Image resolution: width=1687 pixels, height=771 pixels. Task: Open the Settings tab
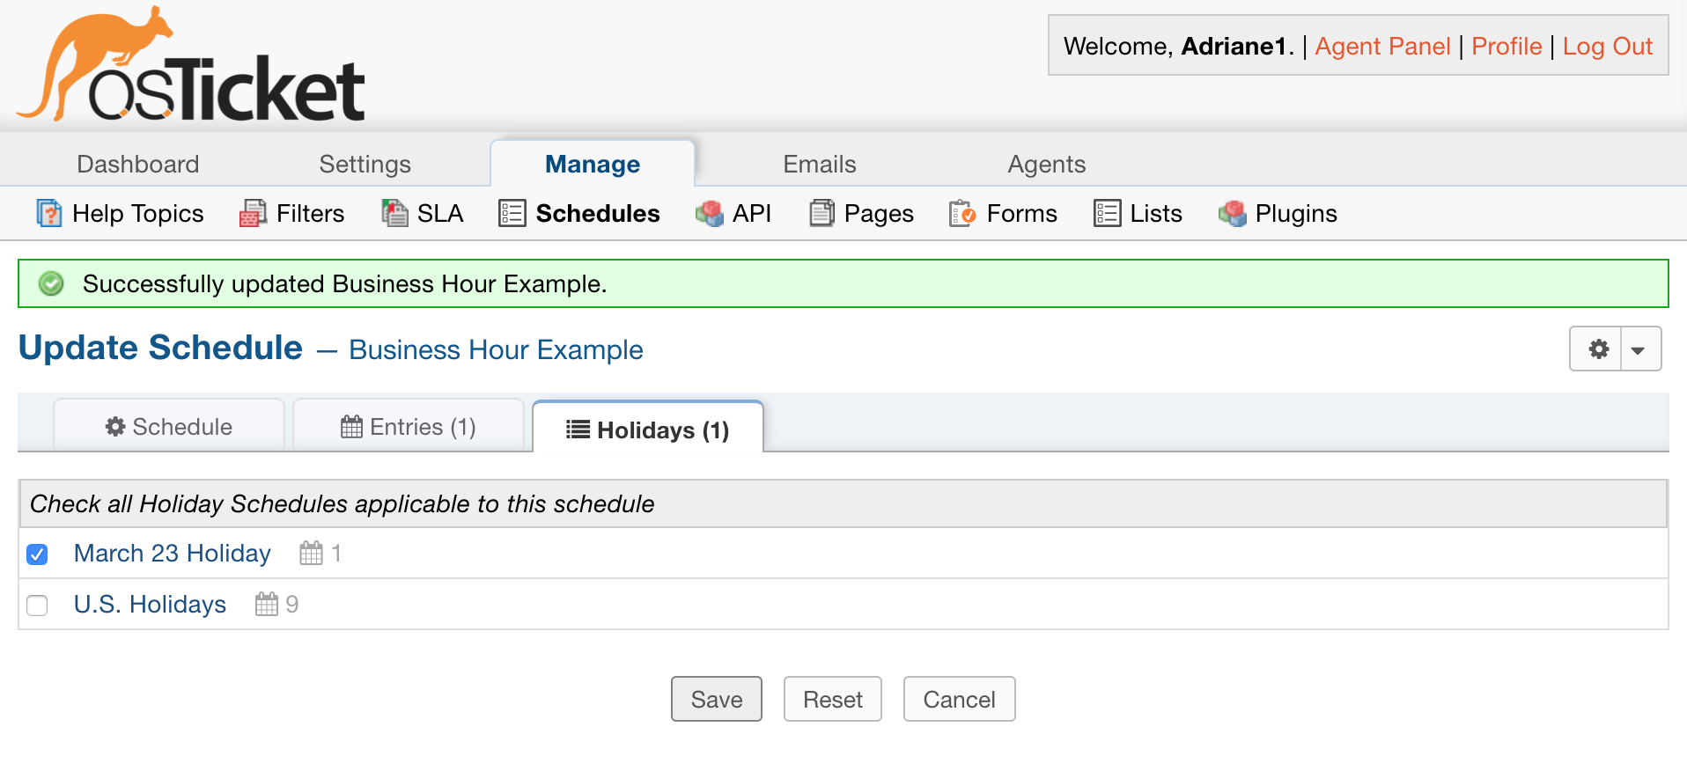tap(365, 164)
